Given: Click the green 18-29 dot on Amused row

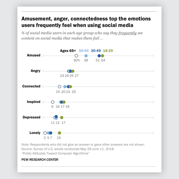Looking at the screenshot, I should tap(102, 56).
